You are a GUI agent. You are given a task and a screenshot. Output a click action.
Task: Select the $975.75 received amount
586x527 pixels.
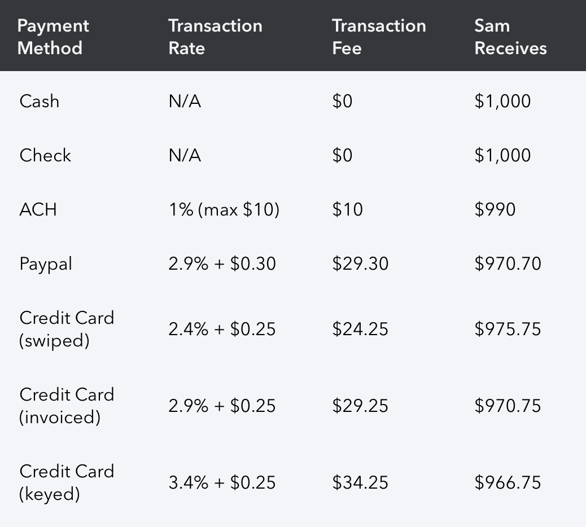[x=508, y=329]
